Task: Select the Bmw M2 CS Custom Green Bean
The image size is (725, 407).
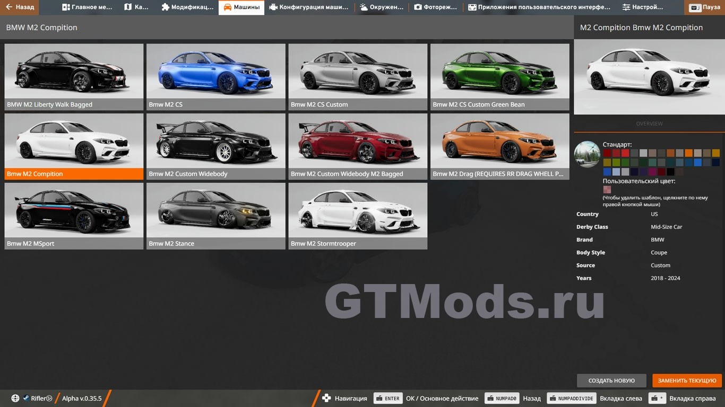Action: tap(500, 77)
